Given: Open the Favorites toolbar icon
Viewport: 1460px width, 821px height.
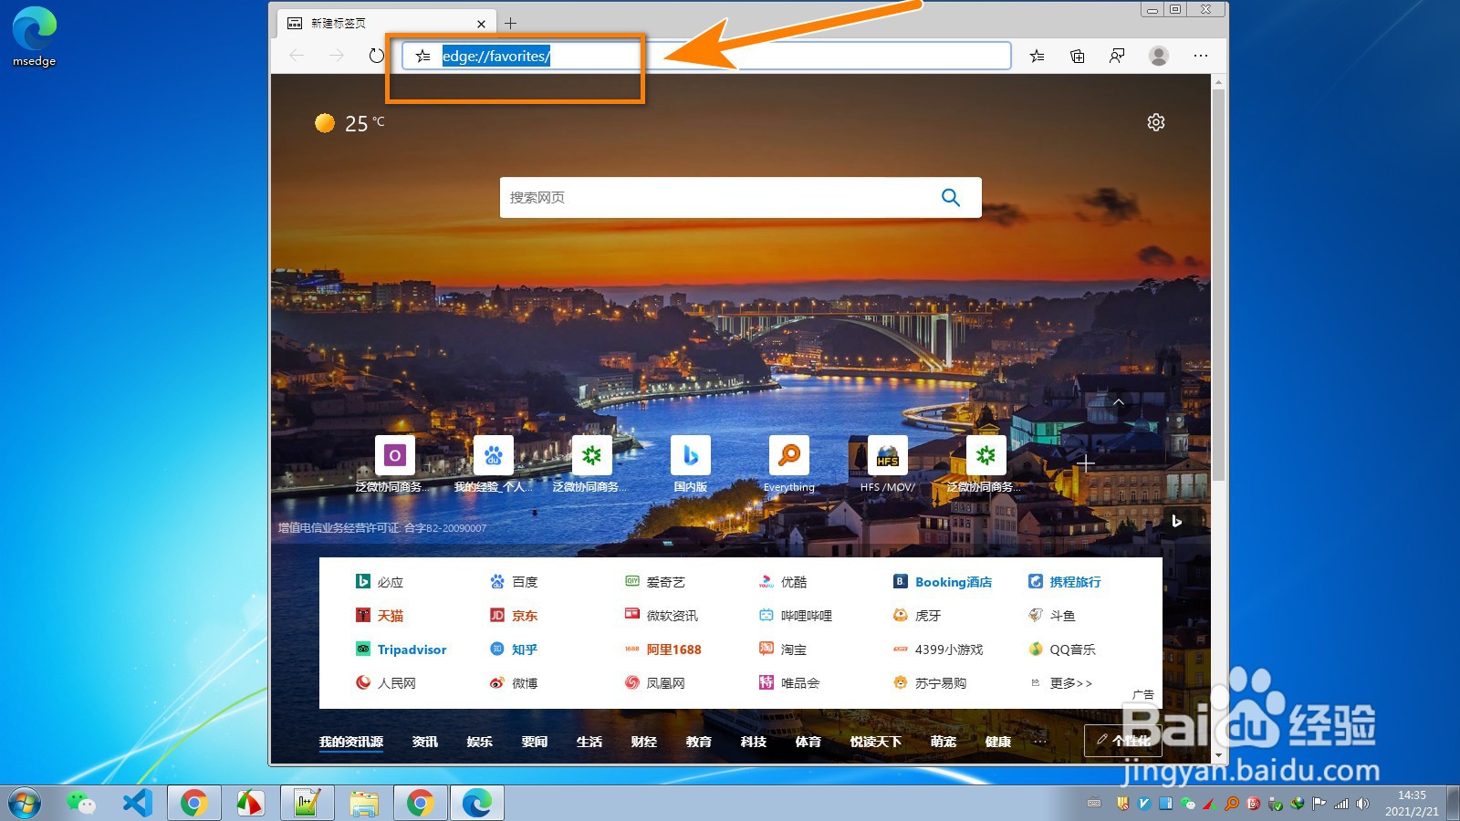Looking at the screenshot, I should (x=1038, y=56).
